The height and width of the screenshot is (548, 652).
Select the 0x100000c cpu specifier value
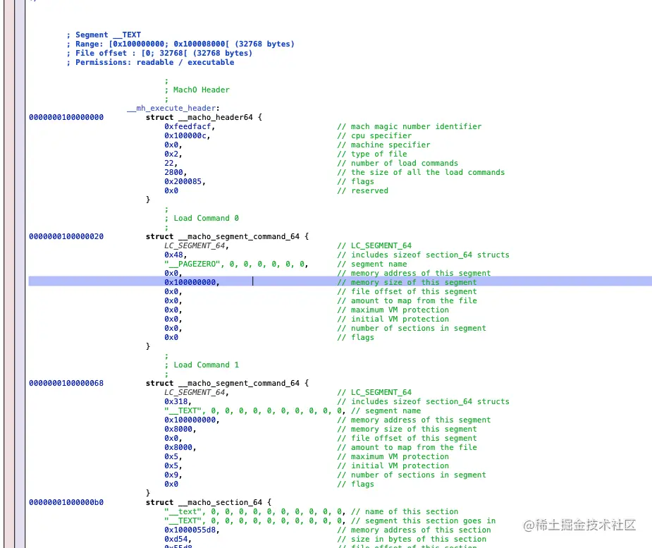coord(186,135)
